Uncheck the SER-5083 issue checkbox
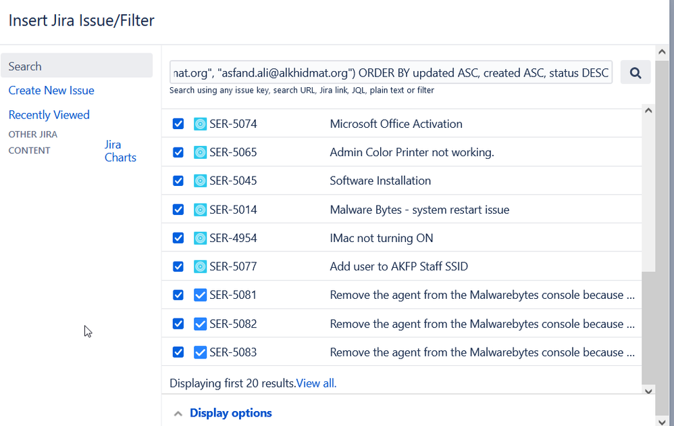This screenshot has width=674, height=426. tap(178, 352)
